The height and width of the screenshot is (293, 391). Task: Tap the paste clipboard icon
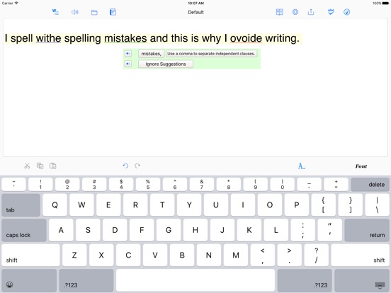[x=53, y=166]
